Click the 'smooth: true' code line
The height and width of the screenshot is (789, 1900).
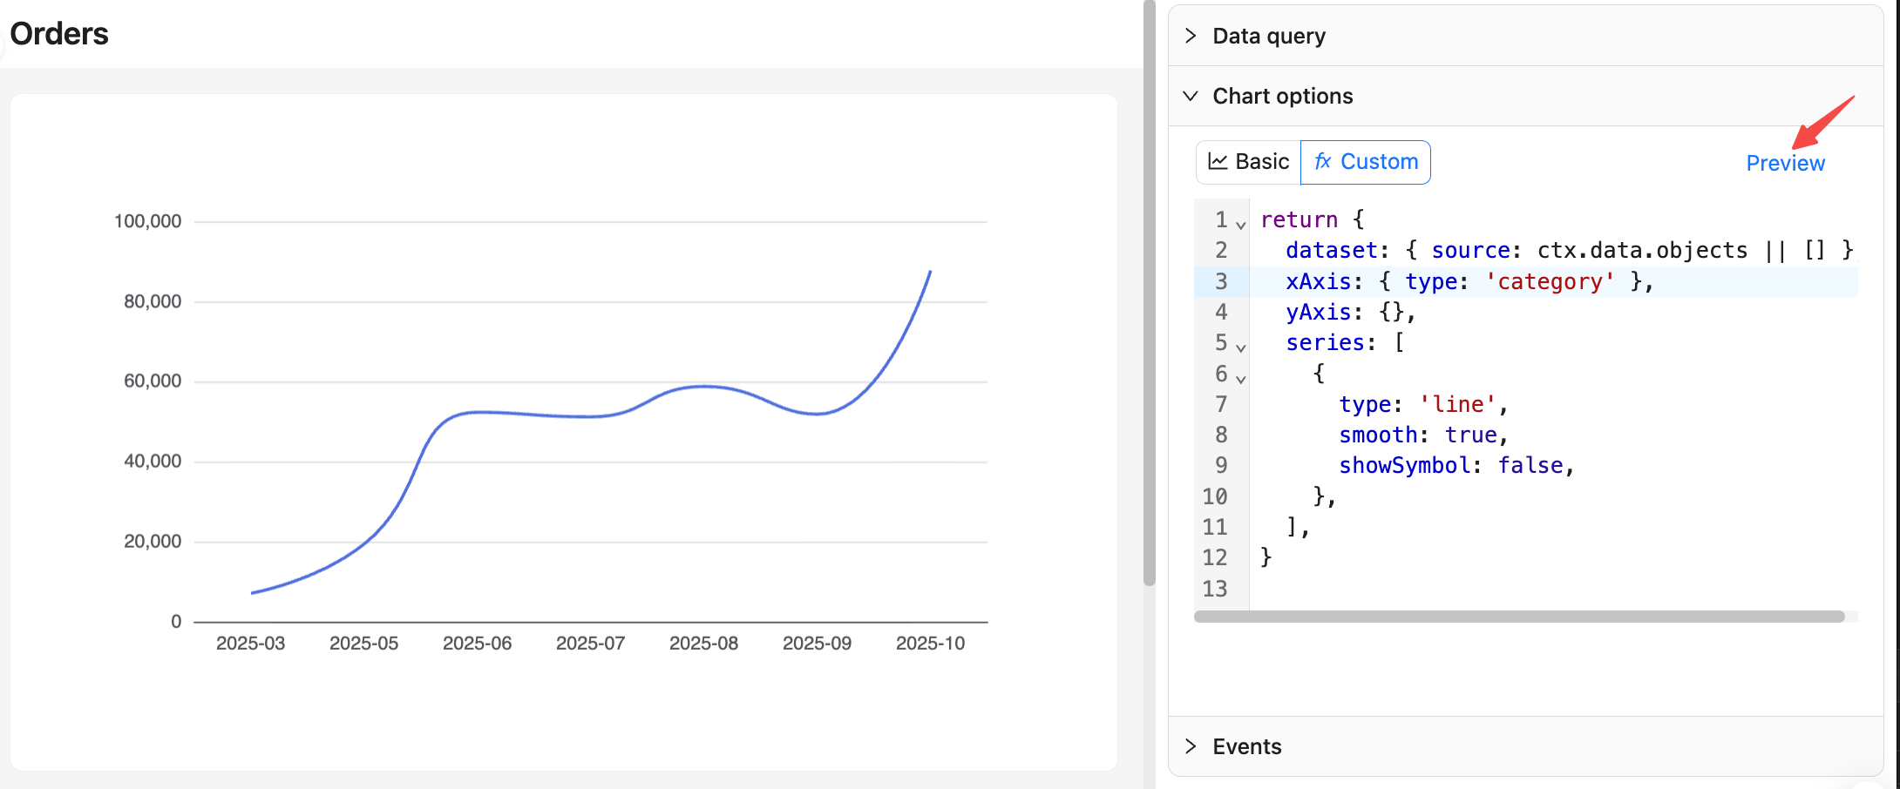pos(1422,435)
